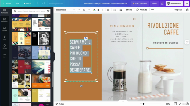
Task: Open the File menu
Action: (17, 4)
